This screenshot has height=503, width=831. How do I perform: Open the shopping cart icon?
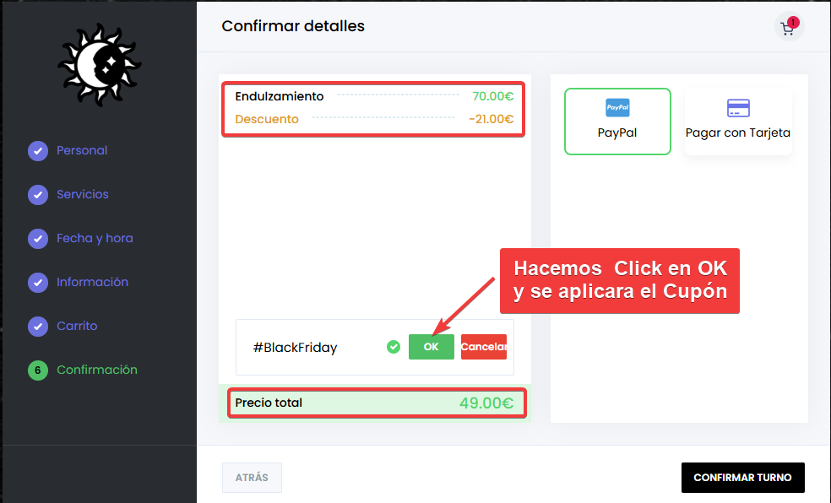pyautogui.click(x=789, y=28)
